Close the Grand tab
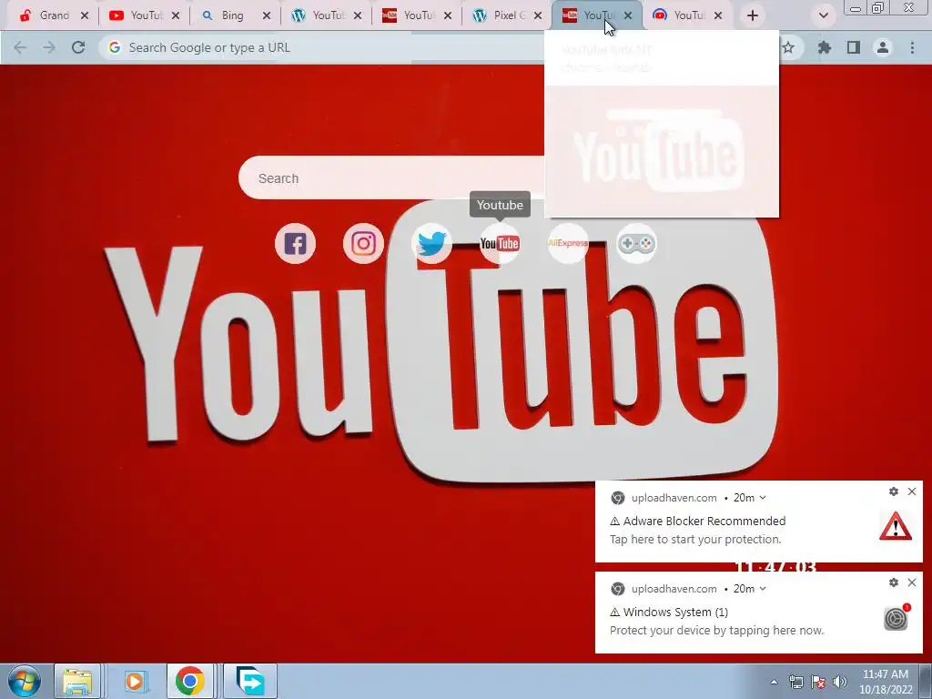 tap(85, 15)
